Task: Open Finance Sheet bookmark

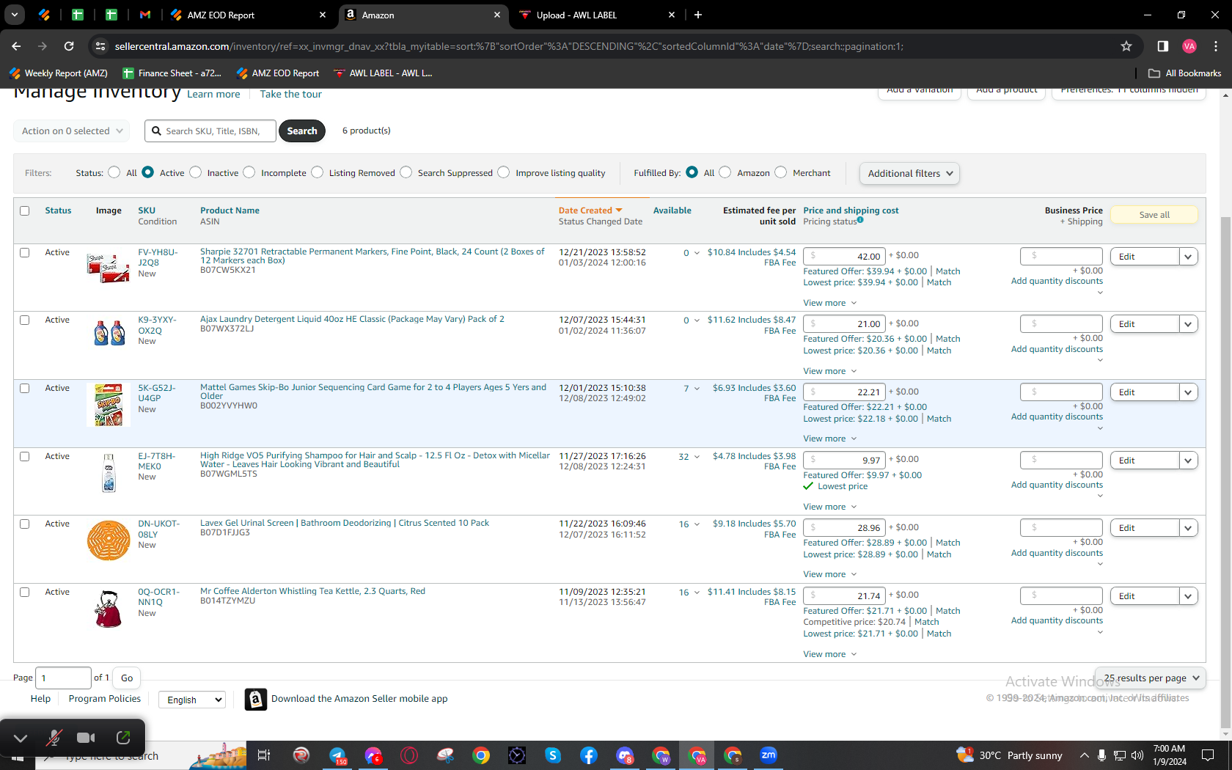Action: pos(172,73)
